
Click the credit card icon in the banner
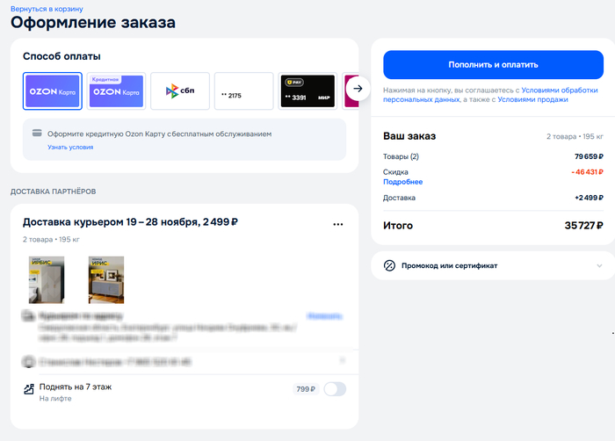(x=37, y=134)
